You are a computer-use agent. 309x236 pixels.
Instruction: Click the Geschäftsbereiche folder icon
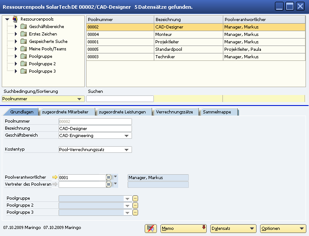[24, 27]
